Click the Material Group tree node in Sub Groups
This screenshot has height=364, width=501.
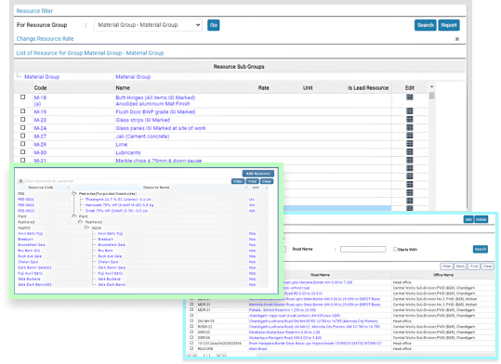pos(42,77)
